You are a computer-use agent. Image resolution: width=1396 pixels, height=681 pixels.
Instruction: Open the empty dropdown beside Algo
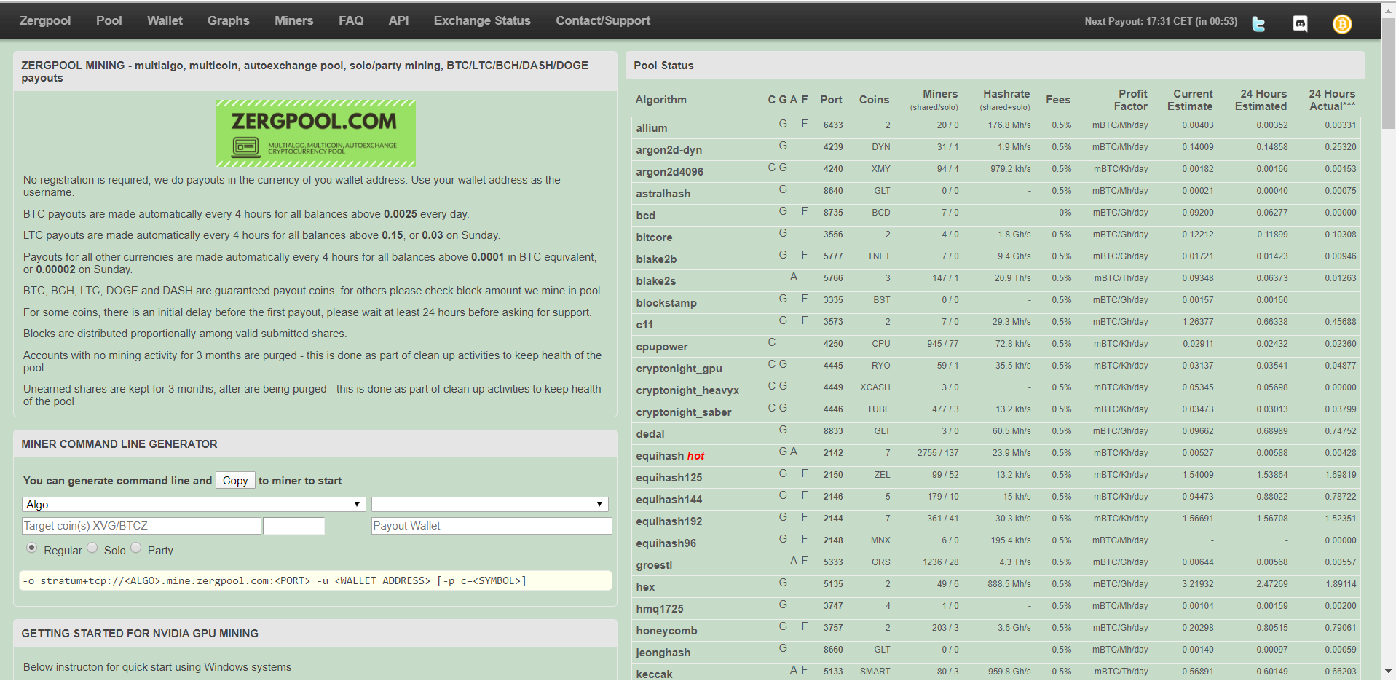tap(490, 504)
